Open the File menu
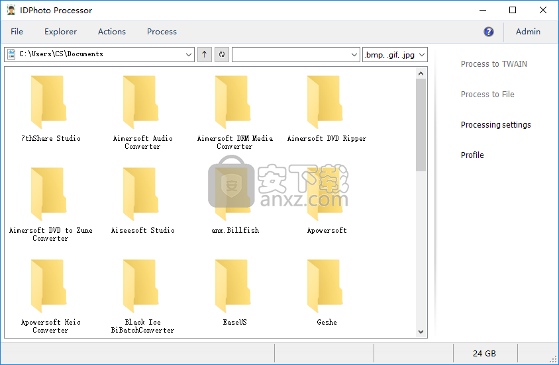This screenshot has width=559, height=365. pyautogui.click(x=17, y=32)
